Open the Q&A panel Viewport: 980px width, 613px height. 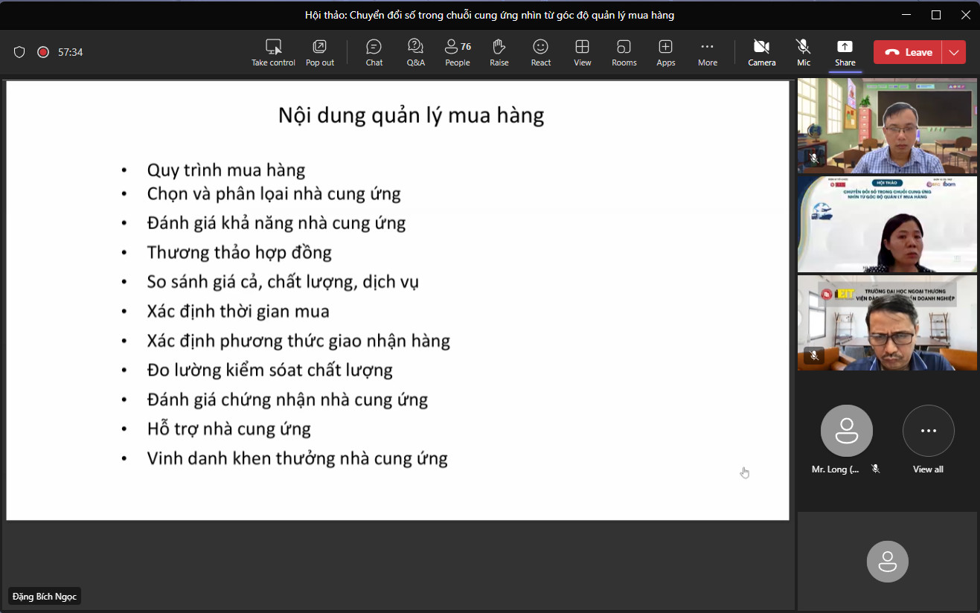coord(416,53)
